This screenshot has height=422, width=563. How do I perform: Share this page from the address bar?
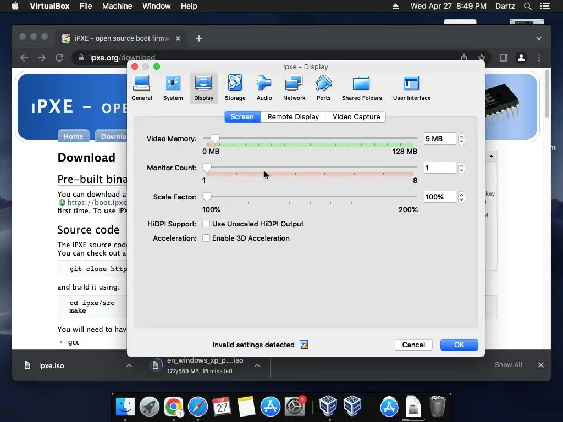(x=464, y=58)
